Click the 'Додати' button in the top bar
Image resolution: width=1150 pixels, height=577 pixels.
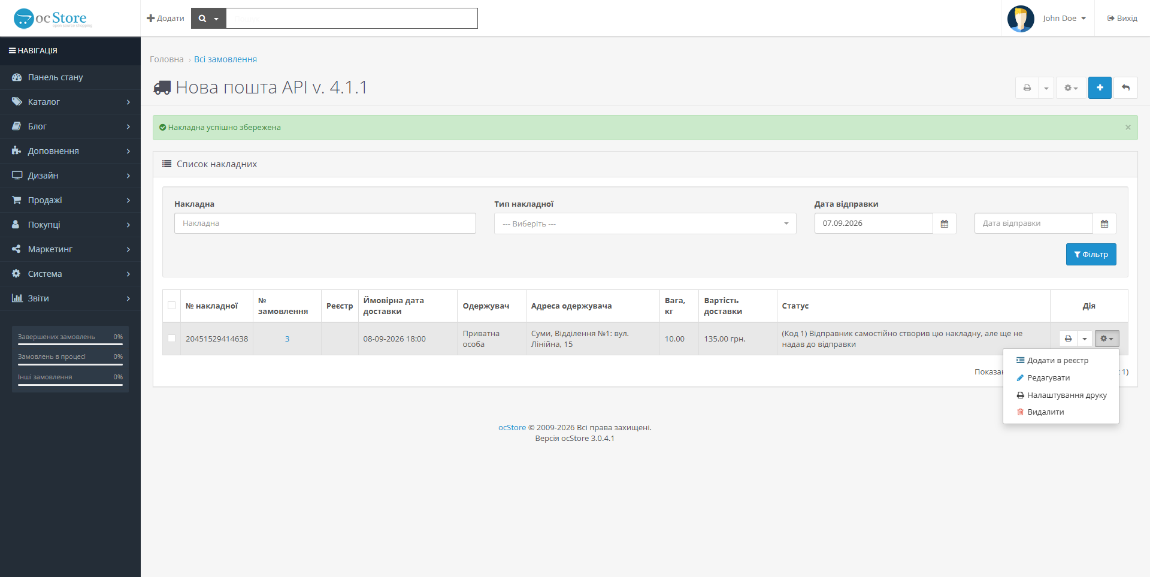click(165, 19)
